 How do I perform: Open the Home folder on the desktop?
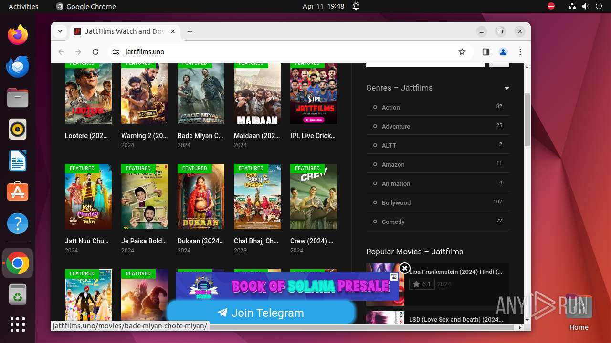coord(579,313)
